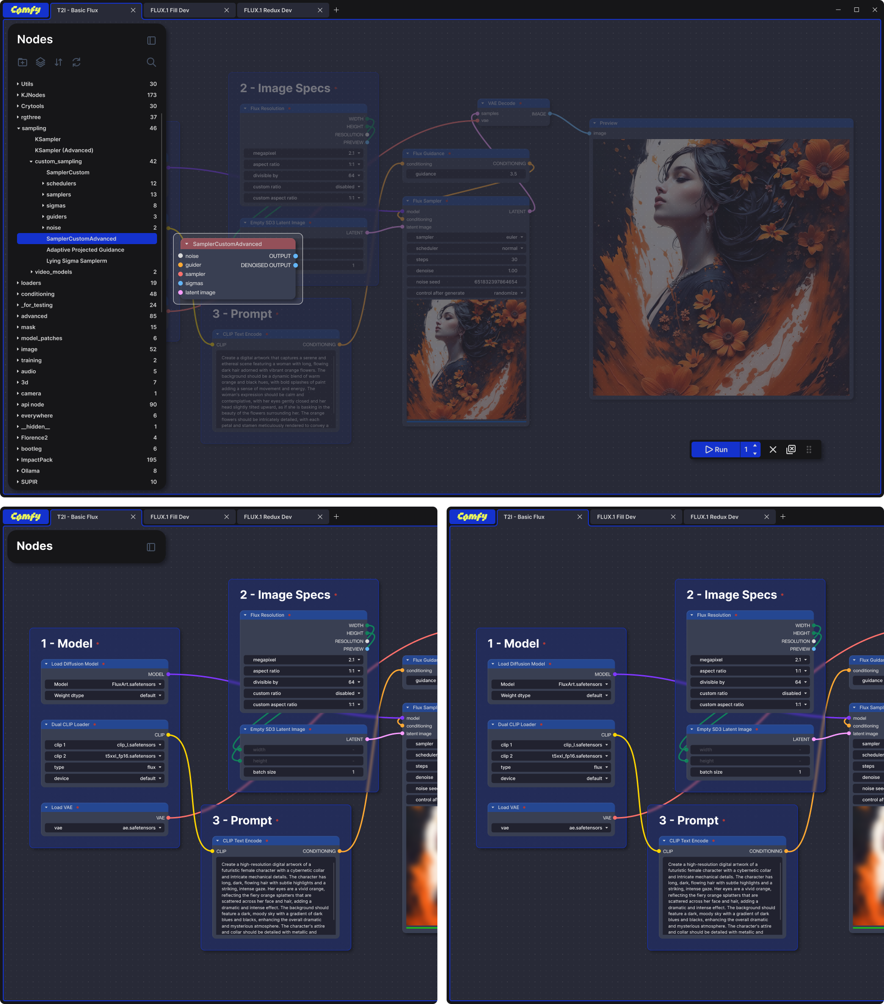Collapse the Preview node via its arrow

tap(594, 123)
